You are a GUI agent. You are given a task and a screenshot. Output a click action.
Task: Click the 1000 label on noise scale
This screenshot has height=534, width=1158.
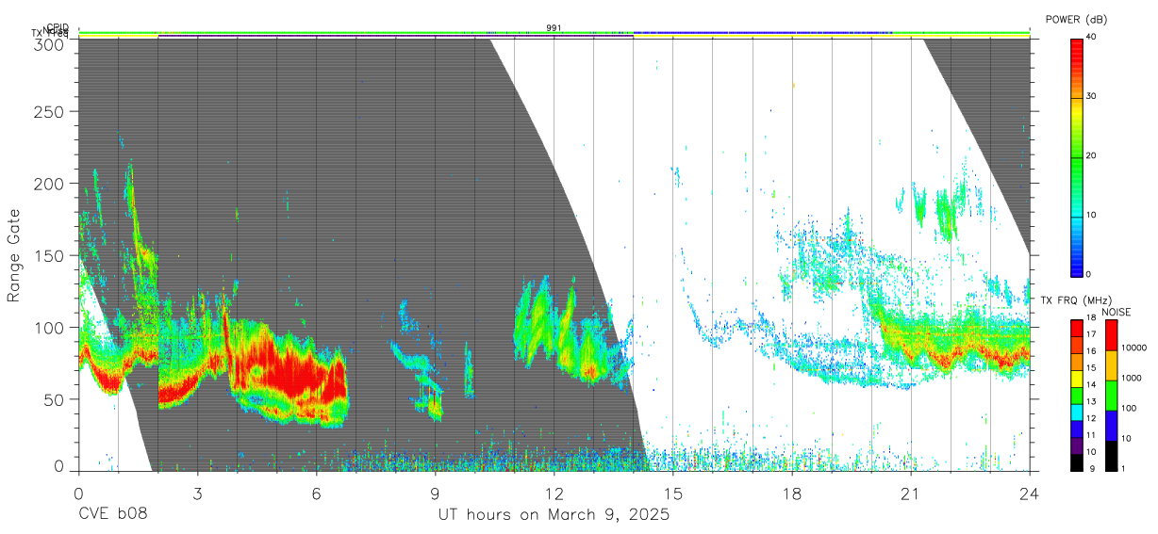click(x=1131, y=379)
